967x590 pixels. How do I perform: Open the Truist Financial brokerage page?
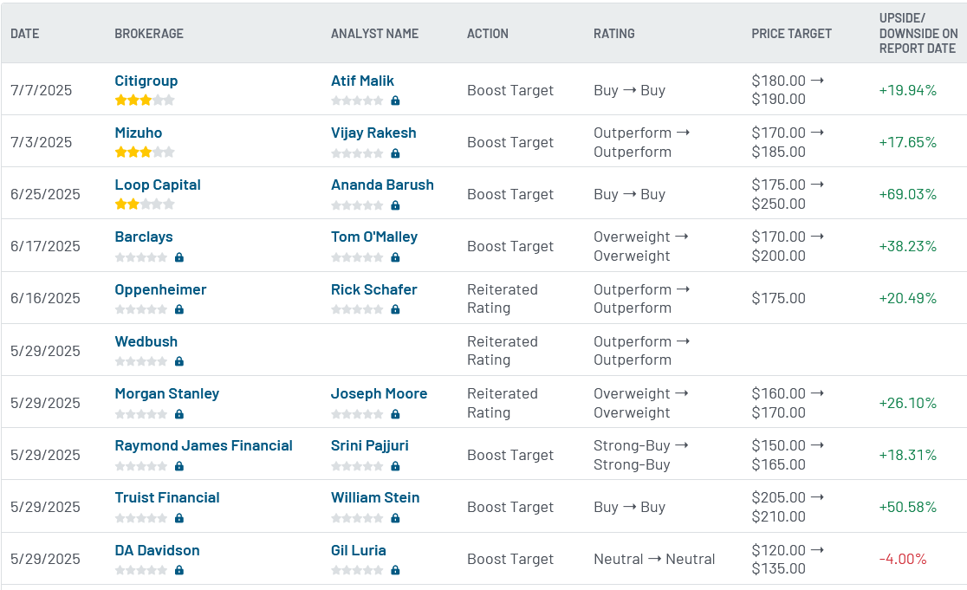(x=167, y=497)
